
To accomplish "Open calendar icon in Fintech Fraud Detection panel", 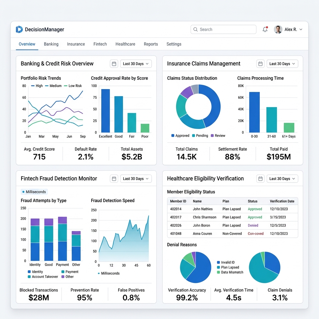I will (114, 179).
